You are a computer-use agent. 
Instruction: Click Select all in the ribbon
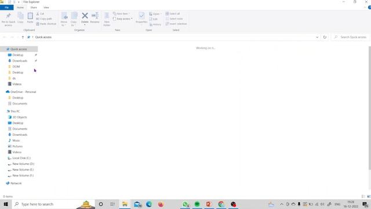click(x=173, y=14)
